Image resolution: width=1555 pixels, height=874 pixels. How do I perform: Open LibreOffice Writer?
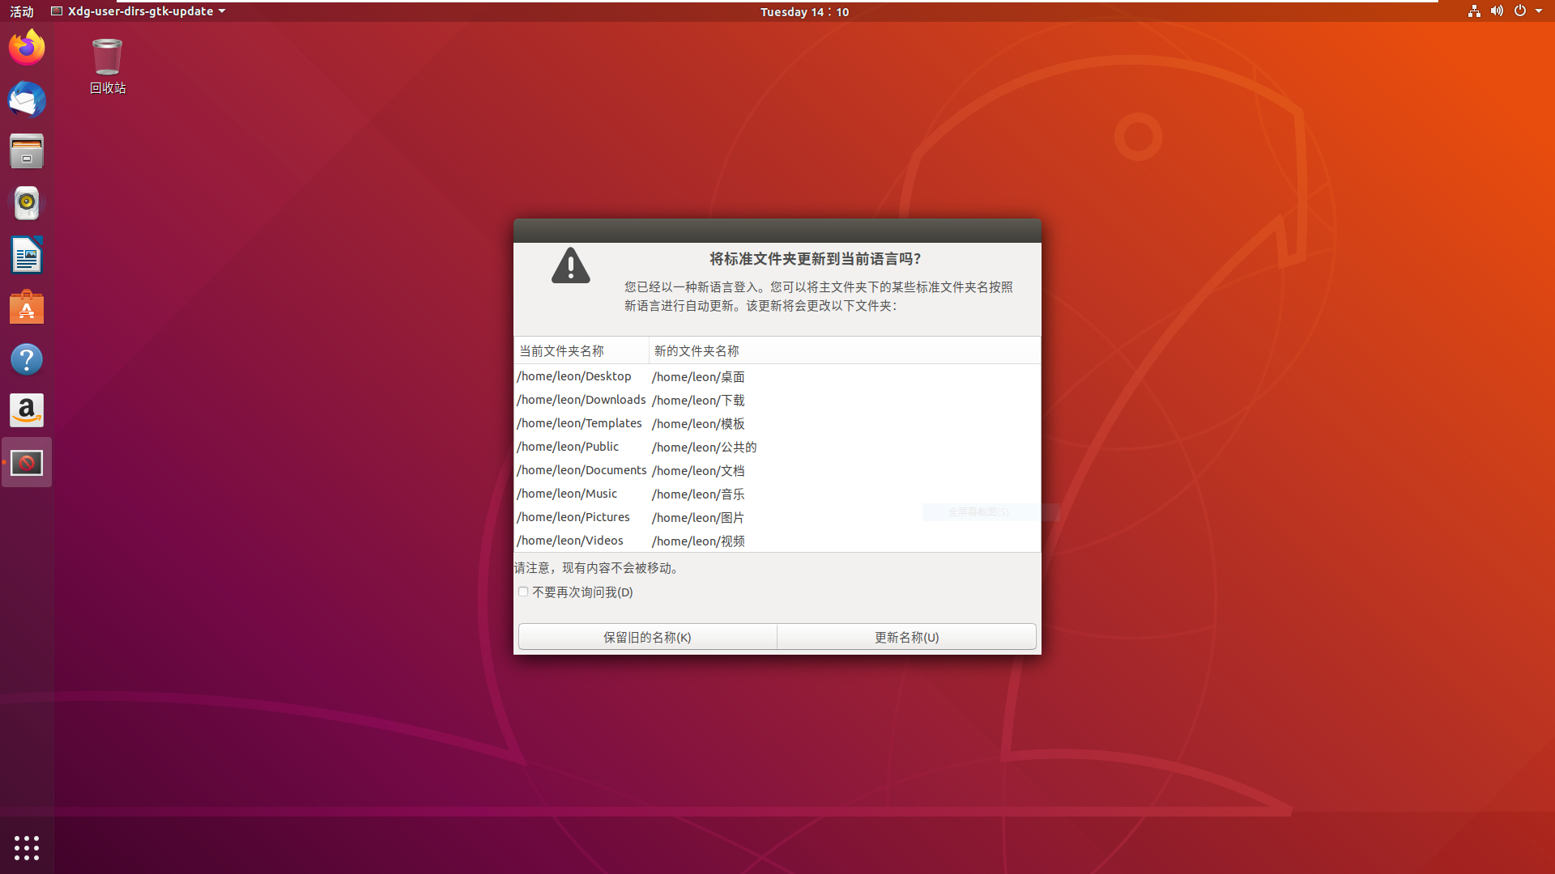27,255
